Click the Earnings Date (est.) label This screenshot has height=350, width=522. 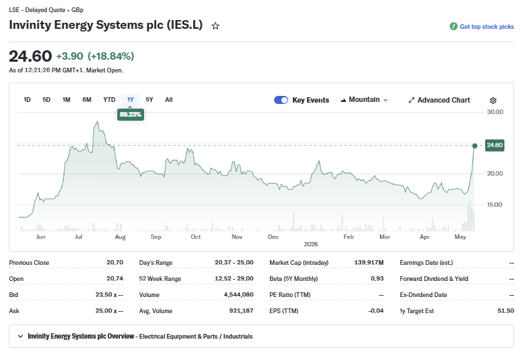pos(426,263)
